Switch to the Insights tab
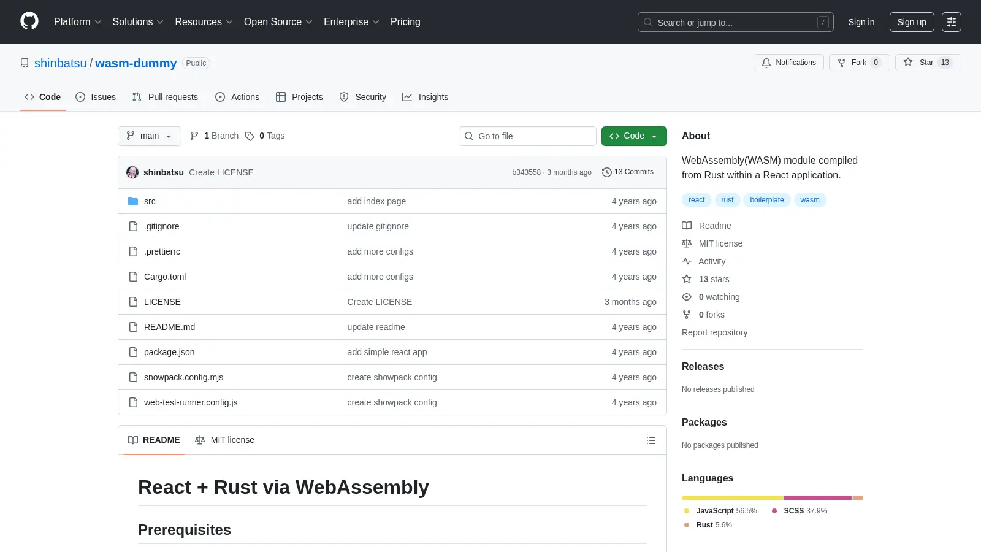This screenshot has width=981, height=552. pyautogui.click(x=426, y=97)
